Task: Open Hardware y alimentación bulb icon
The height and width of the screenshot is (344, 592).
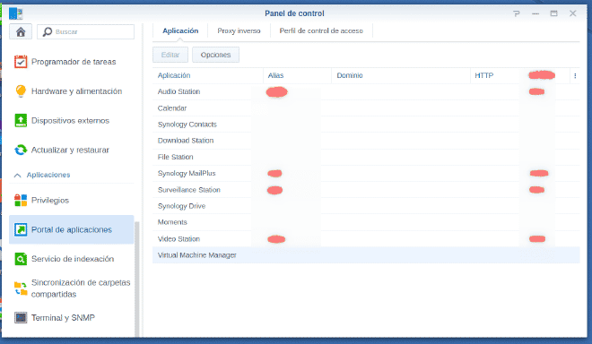Action: (21, 90)
